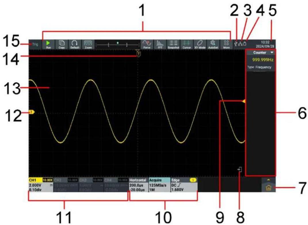Open the date and time display

point(265,44)
